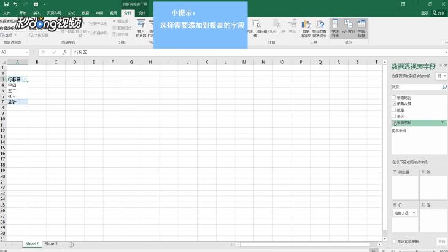Select cell containing 李四
This screenshot has height=252, width=448.
pyautogui.click(x=17, y=85)
